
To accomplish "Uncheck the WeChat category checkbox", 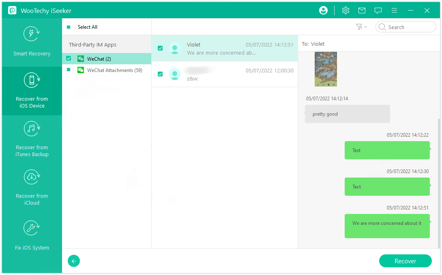I will [68, 58].
